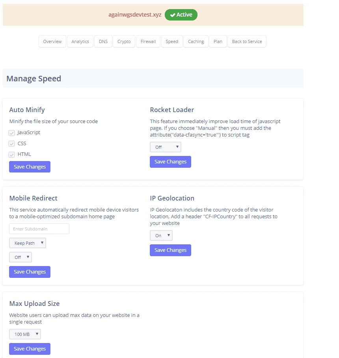This screenshot has width=339, height=358.
Task: Open the IP Geolocation On dropdown
Action: [161, 236]
